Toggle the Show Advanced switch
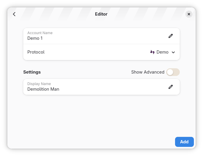The height and width of the screenshot is (156, 203). pos(173,72)
